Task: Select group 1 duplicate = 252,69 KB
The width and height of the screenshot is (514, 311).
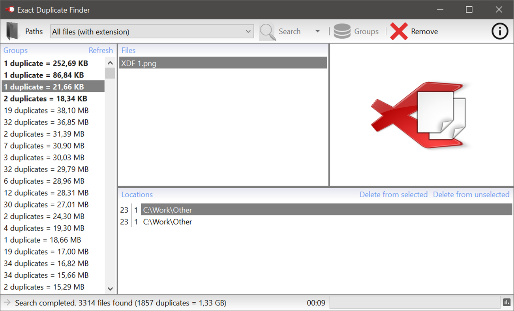Action: [x=53, y=63]
